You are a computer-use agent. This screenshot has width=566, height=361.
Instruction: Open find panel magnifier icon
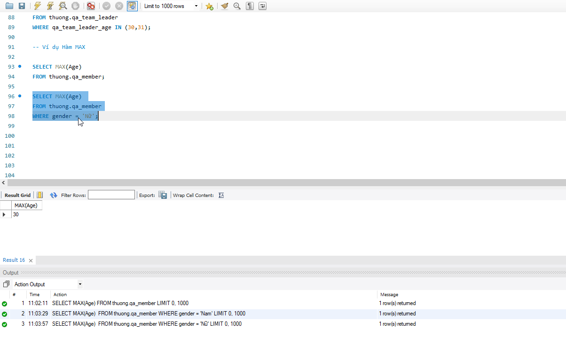coord(237,6)
